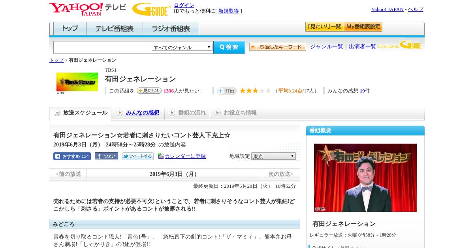Screen dimensions: 474x248
Task: Open the 19件 reviews count link
Action: [362, 91]
